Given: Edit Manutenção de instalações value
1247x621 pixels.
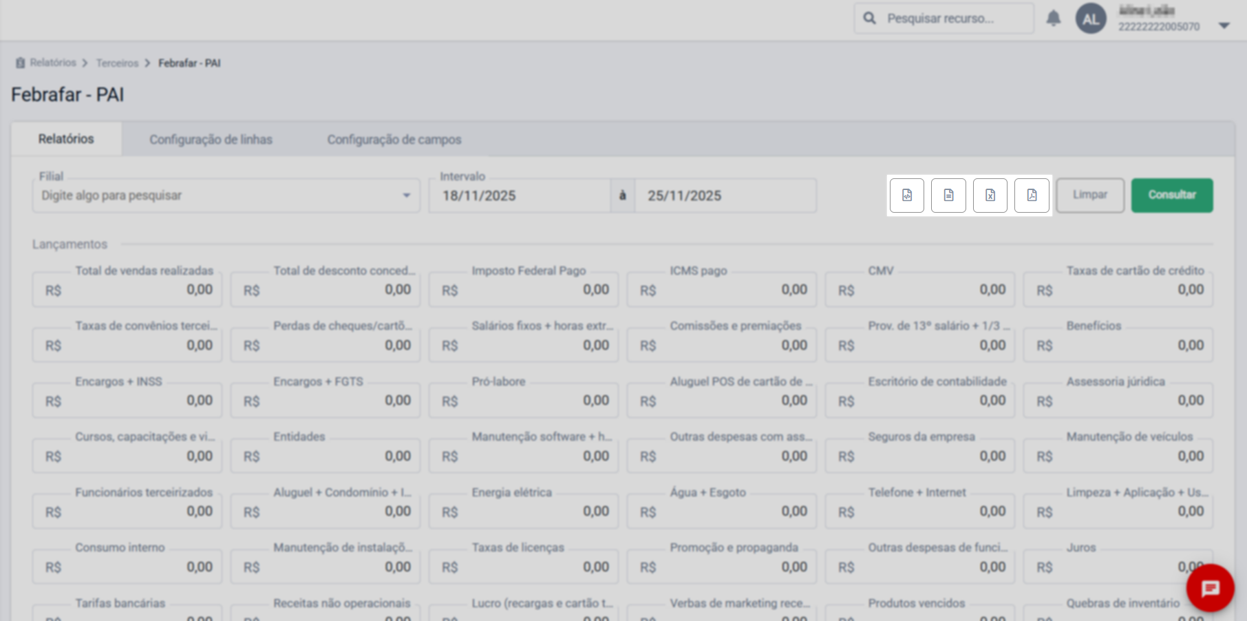Looking at the screenshot, I should tap(326, 567).
